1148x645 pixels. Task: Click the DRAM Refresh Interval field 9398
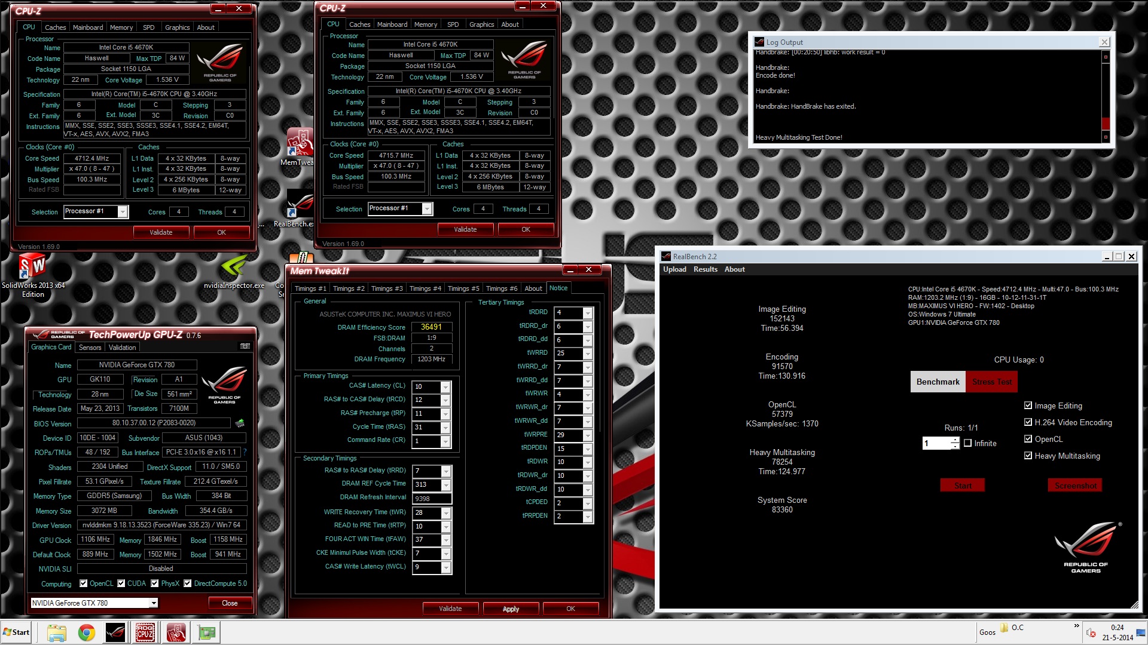pyautogui.click(x=432, y=499)
